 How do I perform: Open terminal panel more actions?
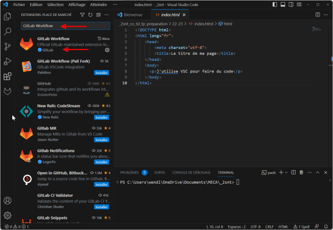pyautogui.click(x=310, y=172)
